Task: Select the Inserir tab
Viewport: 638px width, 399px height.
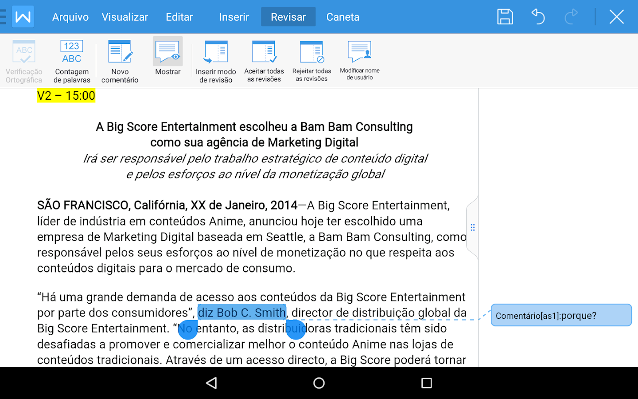Action: pyautogui.click(x=234, y=17)
